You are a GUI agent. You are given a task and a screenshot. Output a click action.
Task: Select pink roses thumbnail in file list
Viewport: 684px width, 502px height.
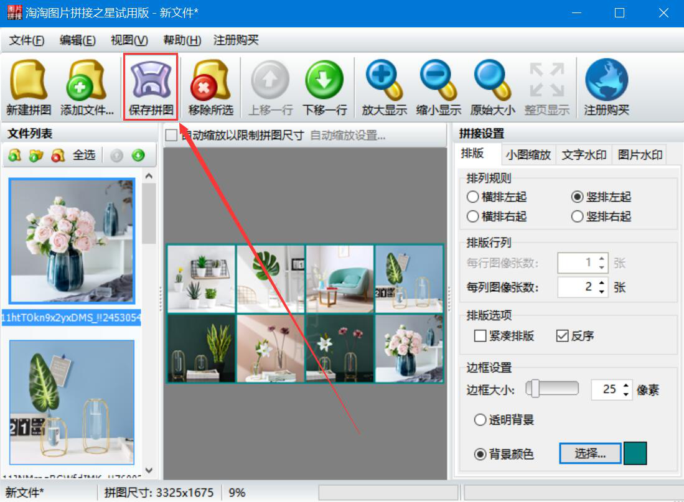click(72, 241)
